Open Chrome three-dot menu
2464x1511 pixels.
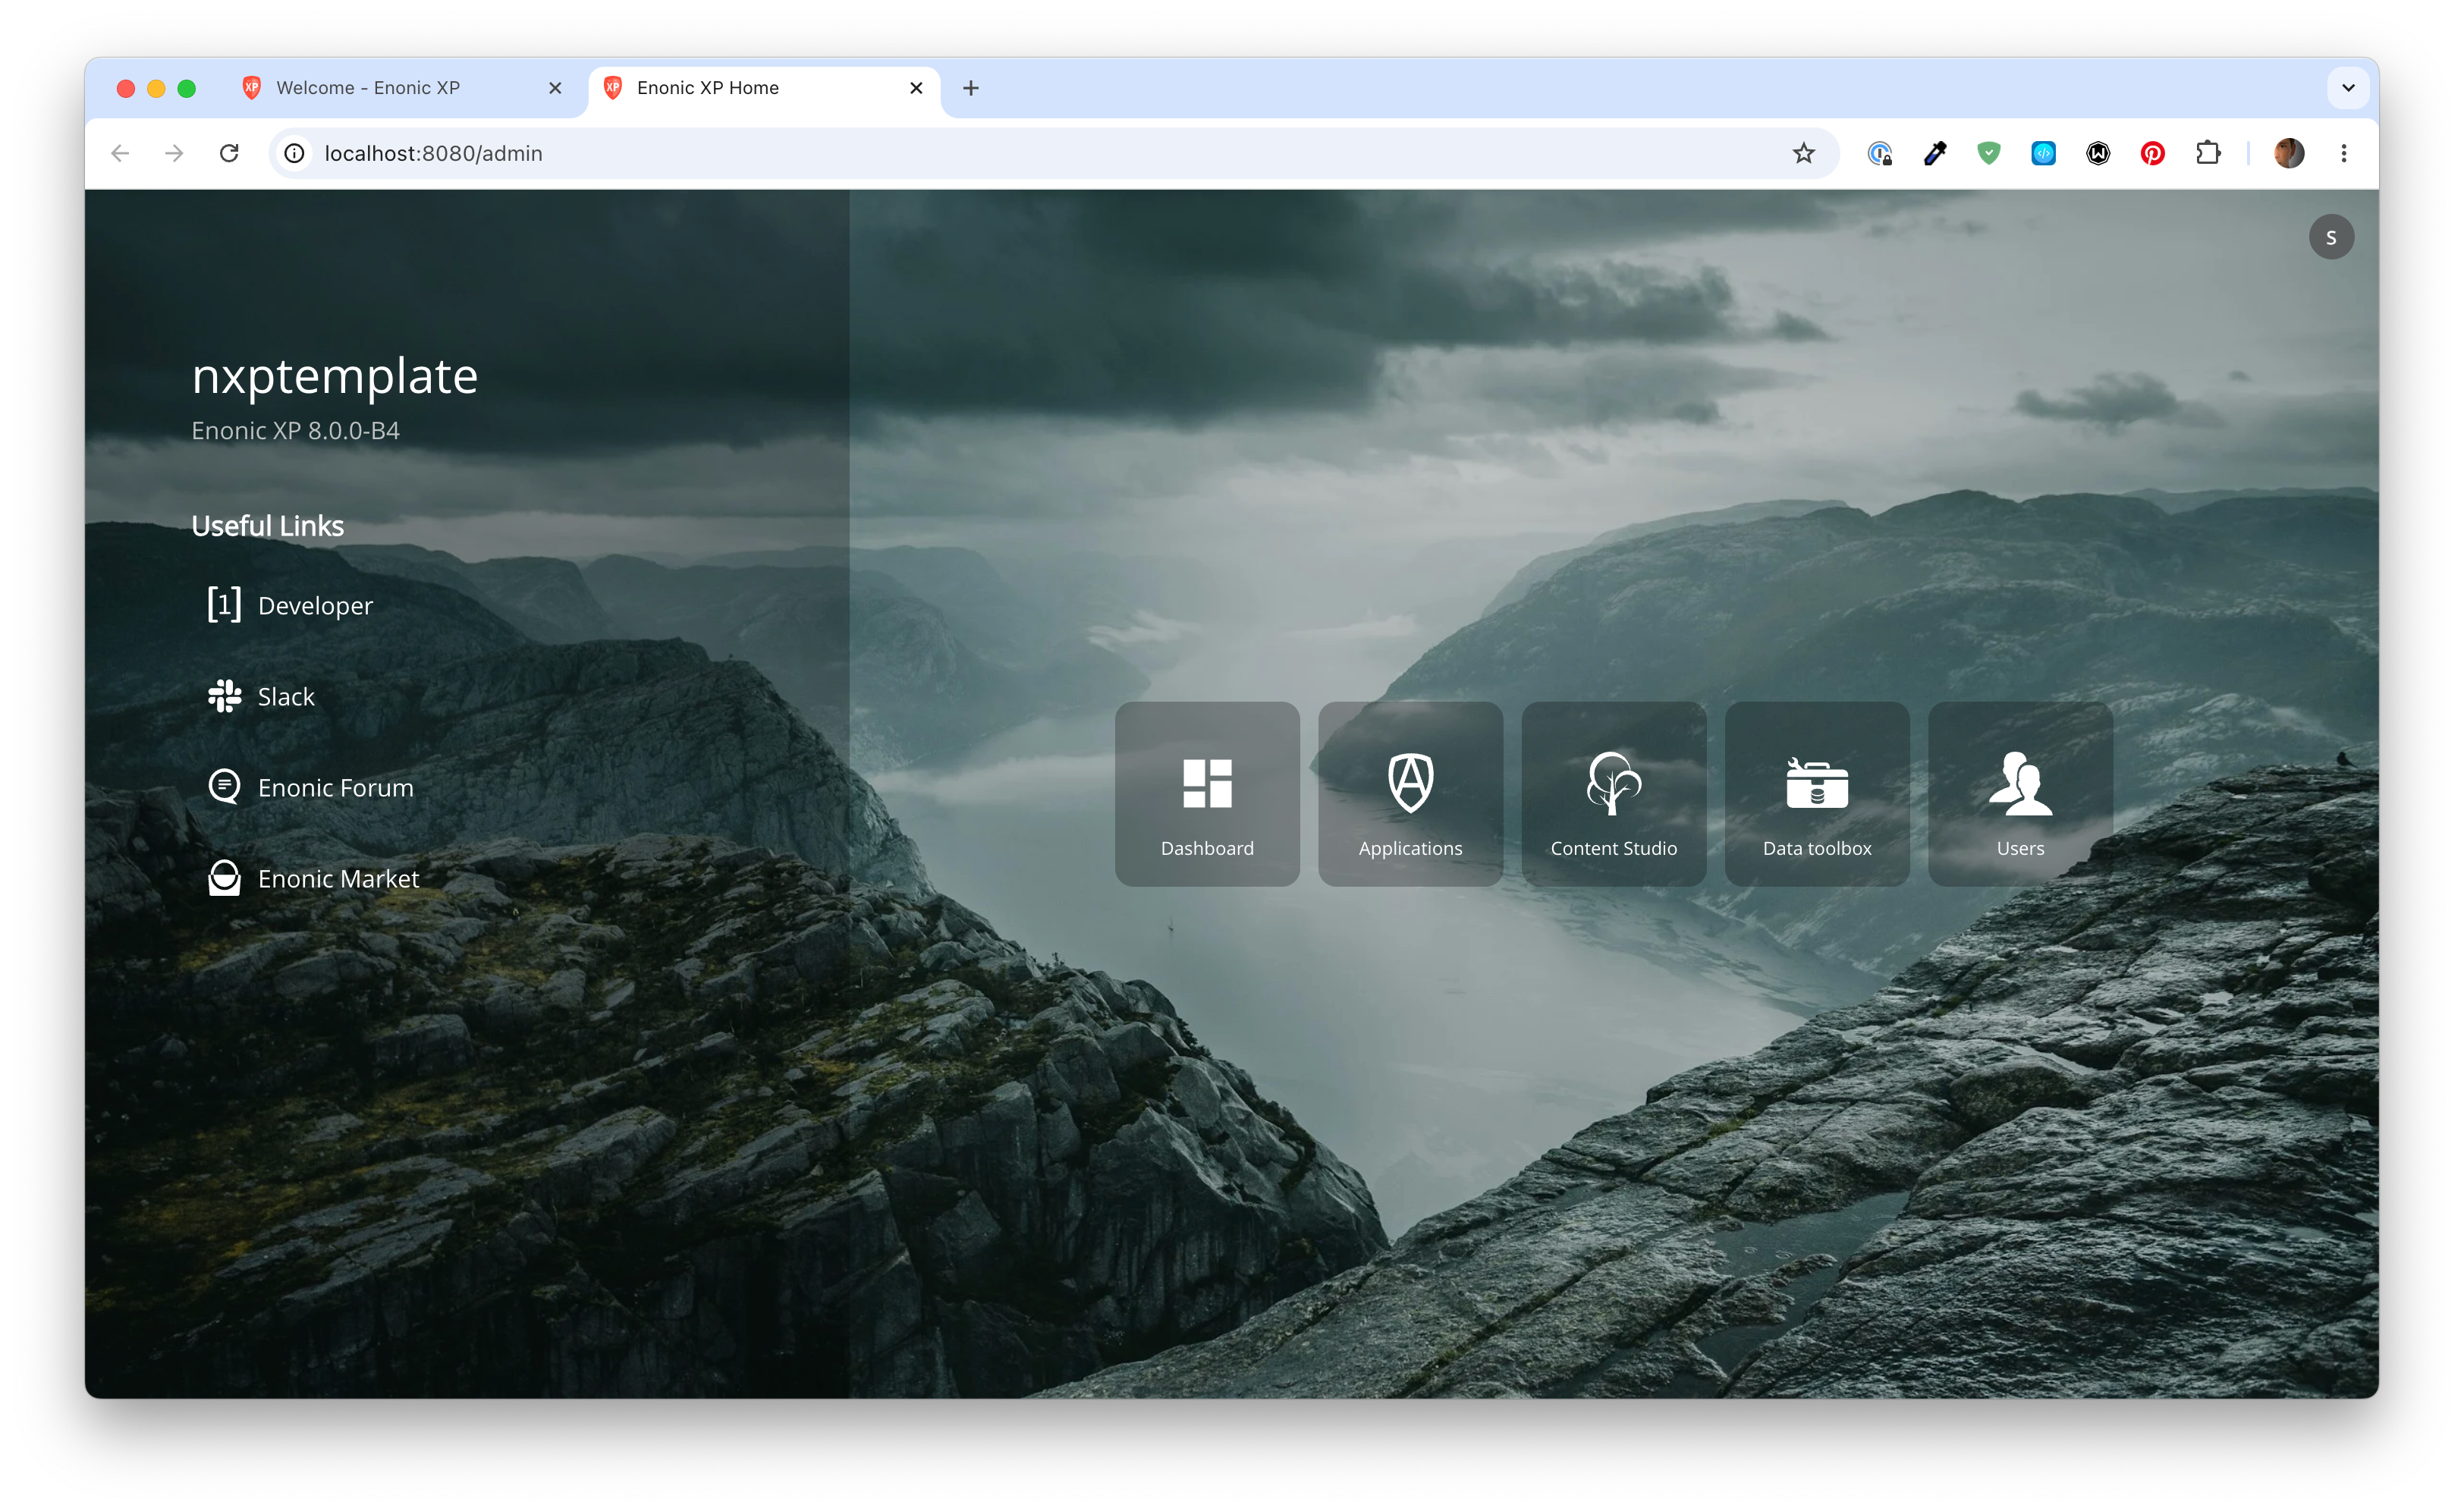(2343, 153)
